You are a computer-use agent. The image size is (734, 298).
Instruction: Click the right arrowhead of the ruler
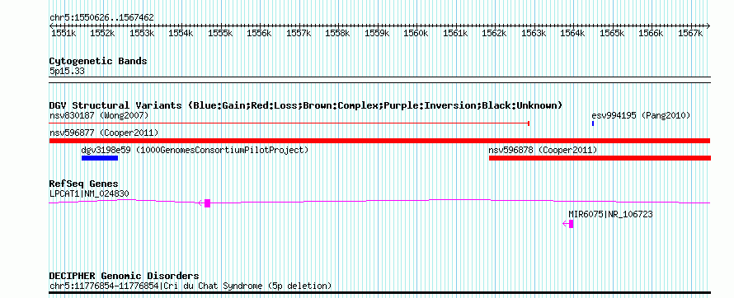708,26
